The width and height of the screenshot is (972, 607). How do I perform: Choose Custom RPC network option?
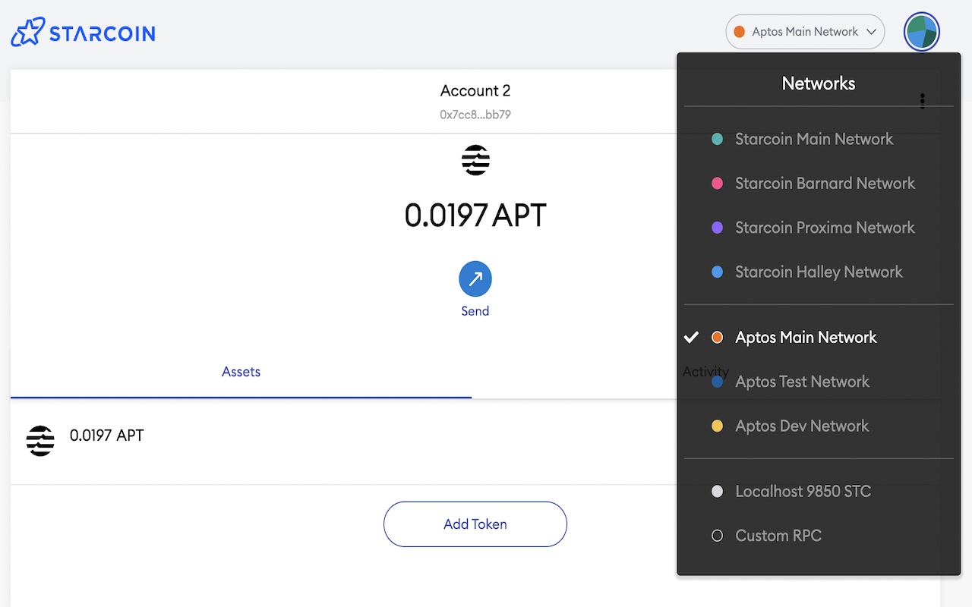(x=778, y=536)
